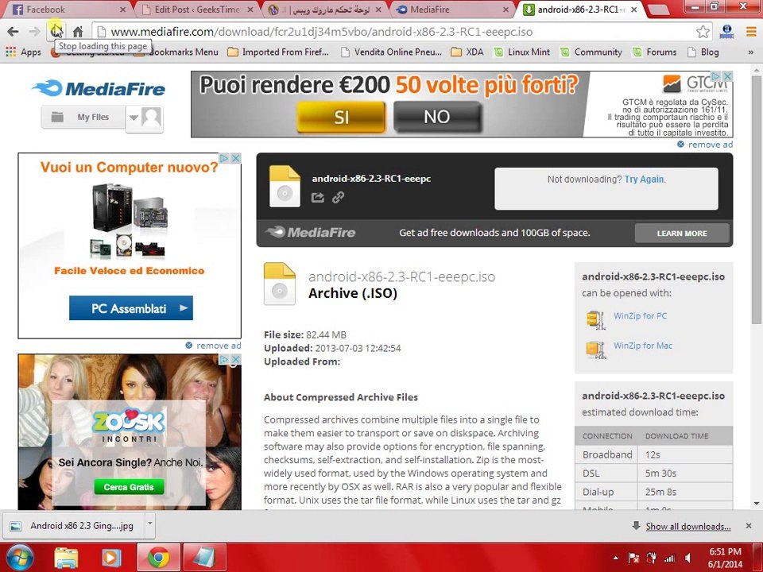Open XDA bookmarks folder
This screenshot has height=572, width=763.
(467, 52)
